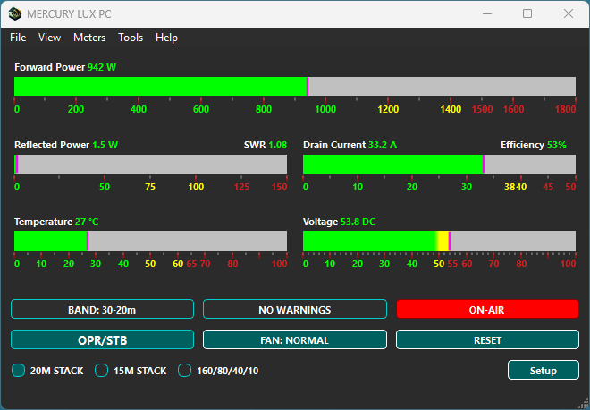Image resolution: width=590 pixels, height=410 pixels.
Task: Click the BAND: 30-20m selector
Action: (102, 310)
